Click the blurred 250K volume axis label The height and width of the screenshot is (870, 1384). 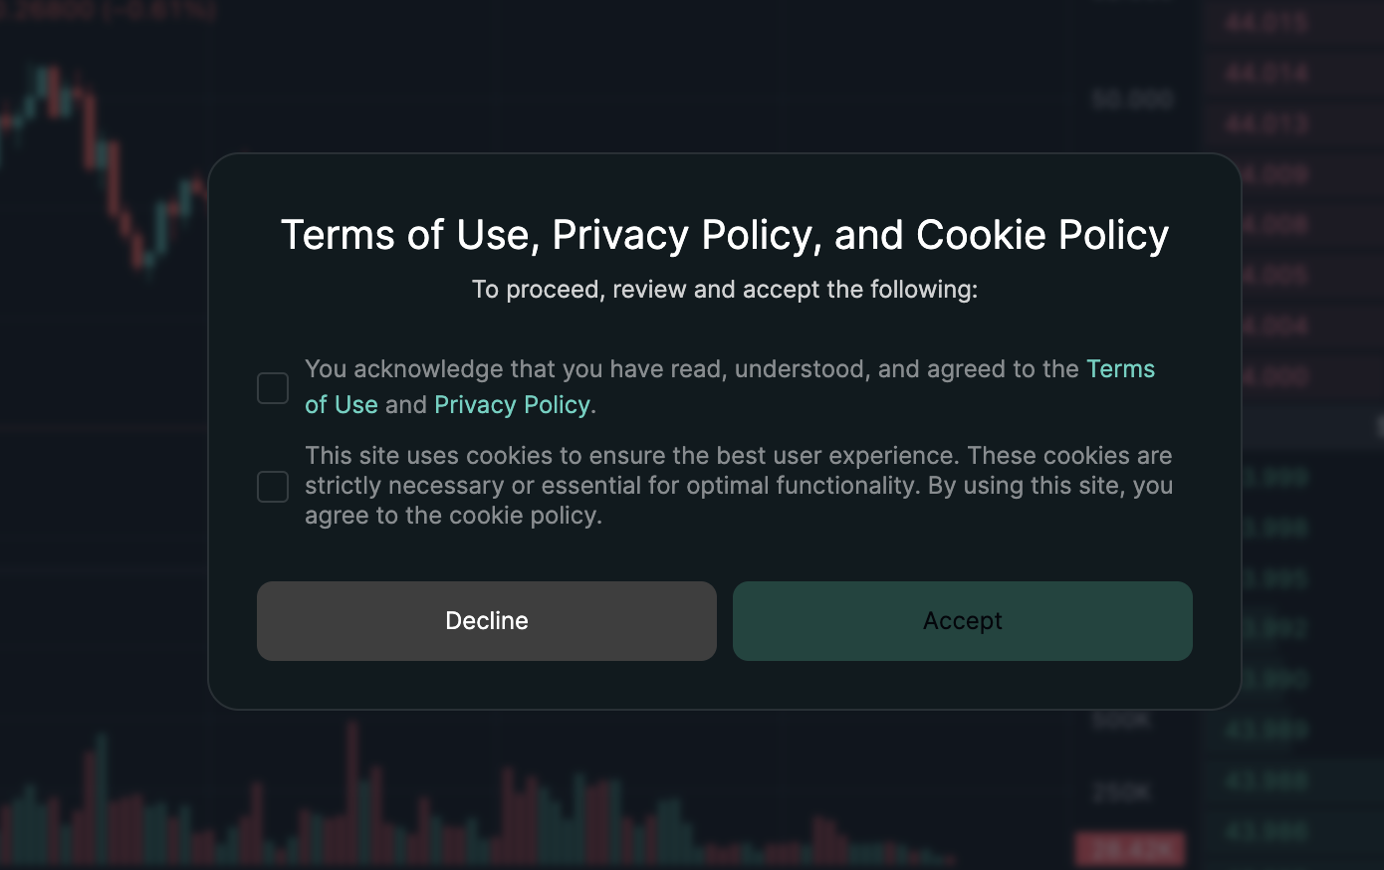1121,792
